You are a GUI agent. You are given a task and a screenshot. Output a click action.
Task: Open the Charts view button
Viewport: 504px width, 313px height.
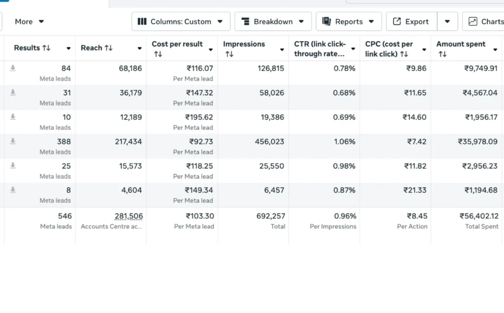coord(485,22)
